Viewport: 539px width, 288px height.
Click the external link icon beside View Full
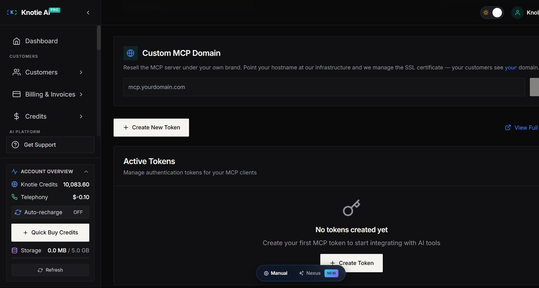click(508, 127)
